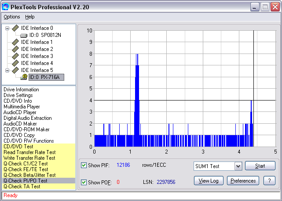The width and height of the screenshot is (282, 201).
Task: Open Drive Information function
Action: pos(21,90)
